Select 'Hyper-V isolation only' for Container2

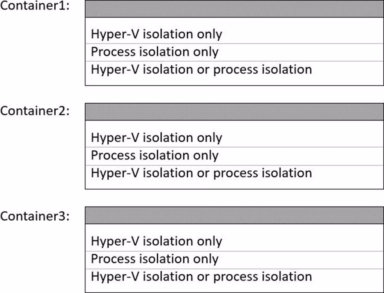point(157,138)
